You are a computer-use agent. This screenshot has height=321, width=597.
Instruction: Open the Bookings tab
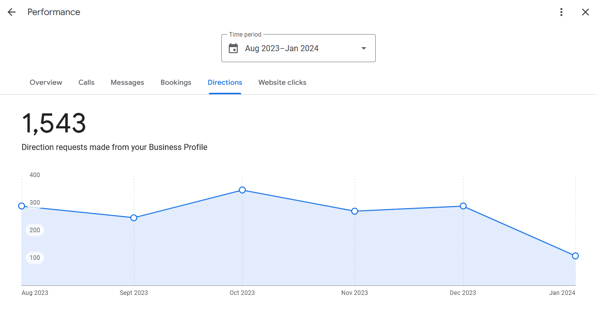[x=176, y=82]
